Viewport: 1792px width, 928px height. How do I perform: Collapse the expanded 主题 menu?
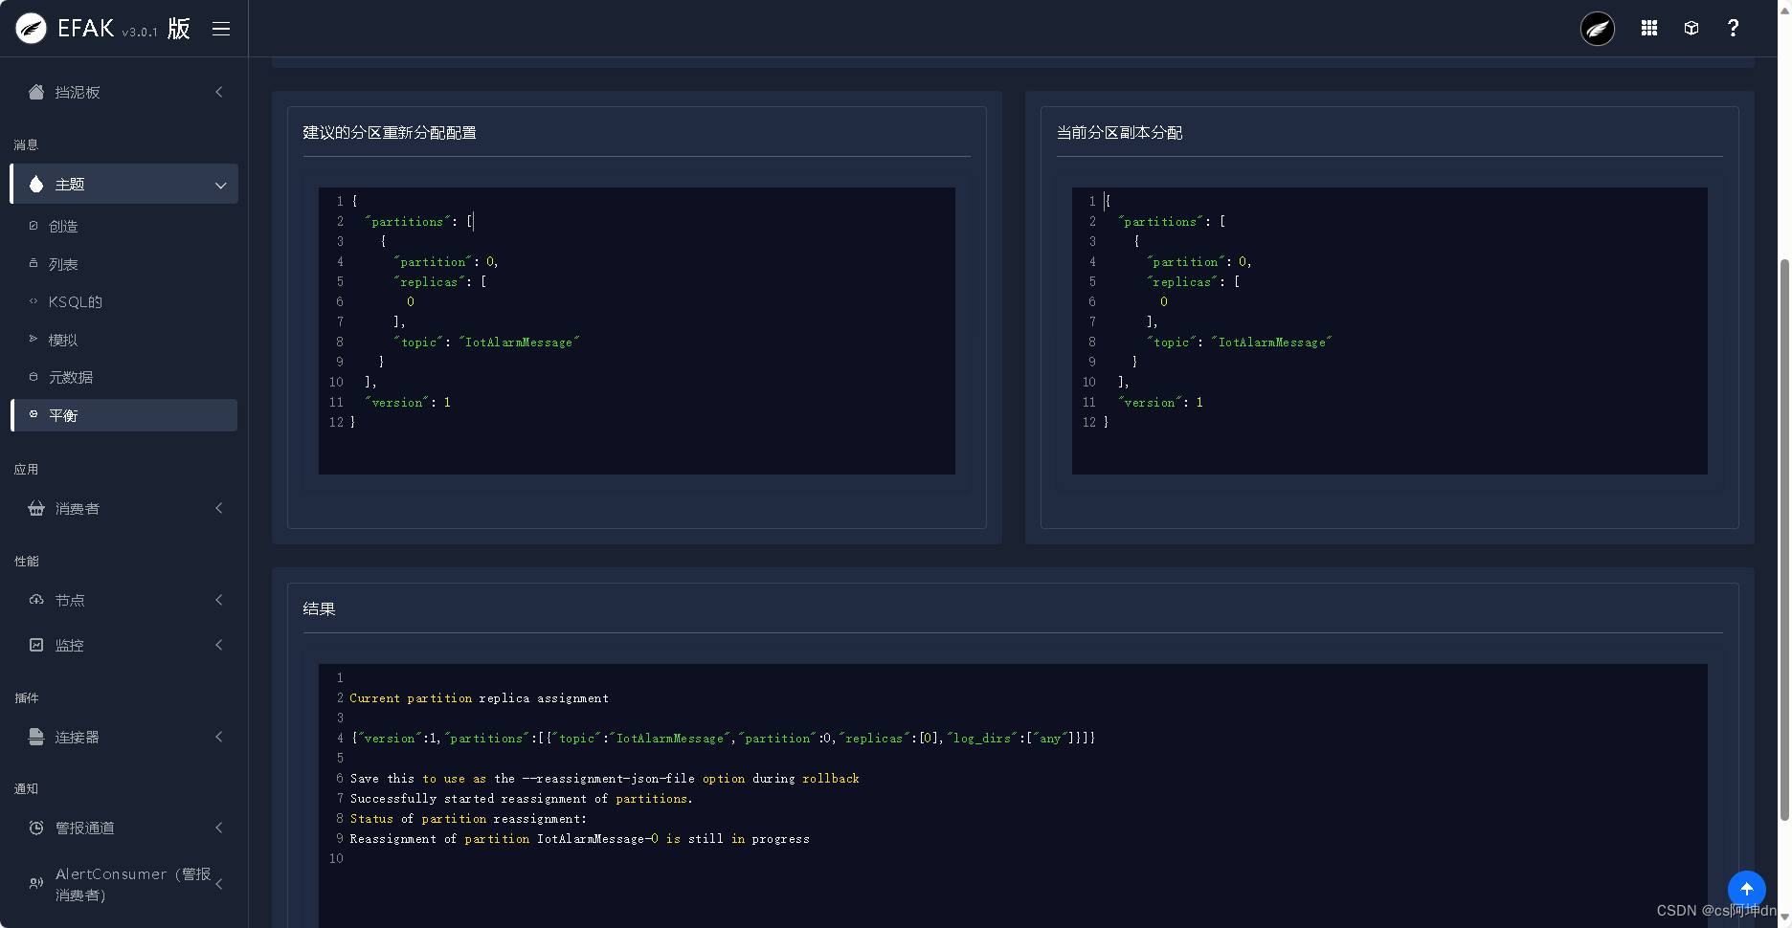click(220, 184)
